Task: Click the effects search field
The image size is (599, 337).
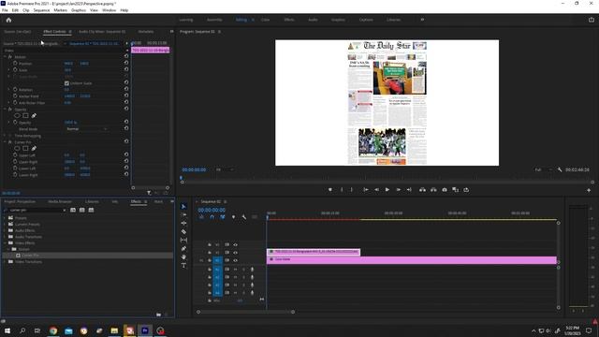Action: (x=36, y=210)
